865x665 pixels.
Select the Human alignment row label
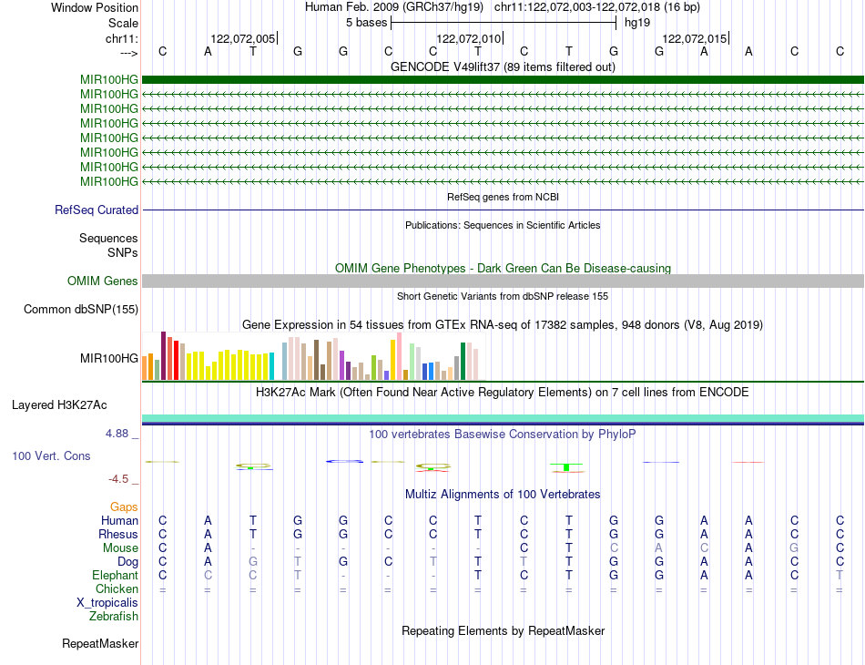[x=119, y=520]
